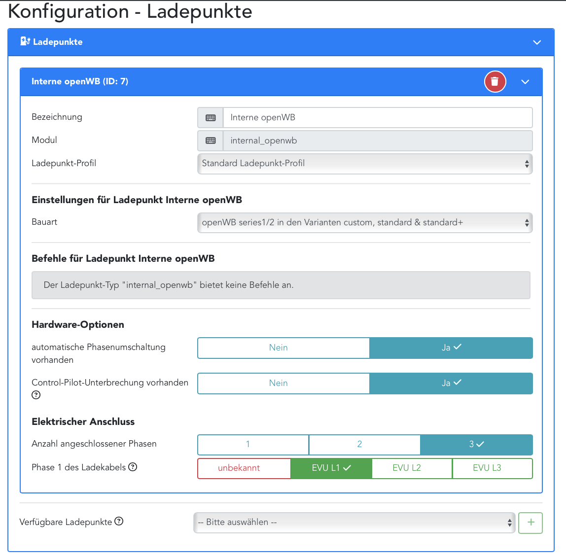Screen dimensions: 566x559
Task: Click the page title Konfiguration - Ladepunkte
Action: click(130, 11)
